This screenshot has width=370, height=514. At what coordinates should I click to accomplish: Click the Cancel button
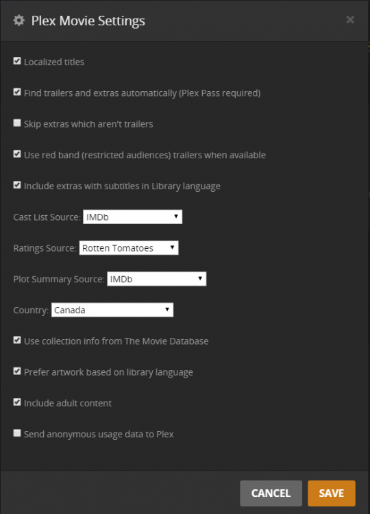(271, 493)
